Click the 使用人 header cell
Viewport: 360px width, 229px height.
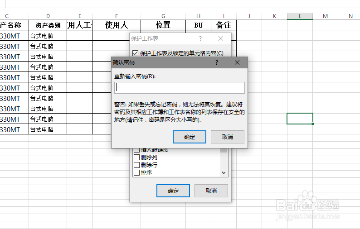click(117, 25)
